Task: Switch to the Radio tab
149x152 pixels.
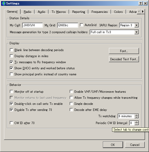Action: (27, 12)
